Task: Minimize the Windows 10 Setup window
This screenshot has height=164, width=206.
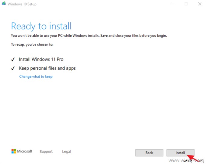Action: [173, 4]
